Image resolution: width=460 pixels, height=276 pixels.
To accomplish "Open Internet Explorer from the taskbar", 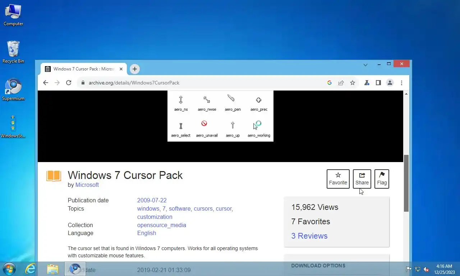I will [31, 269].
